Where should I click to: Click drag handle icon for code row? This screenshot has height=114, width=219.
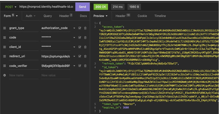(x=5, y=38)
